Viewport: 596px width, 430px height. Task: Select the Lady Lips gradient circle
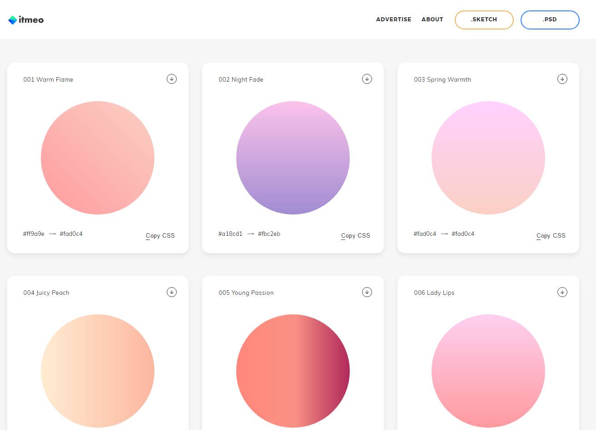click(x=488, y=371)
